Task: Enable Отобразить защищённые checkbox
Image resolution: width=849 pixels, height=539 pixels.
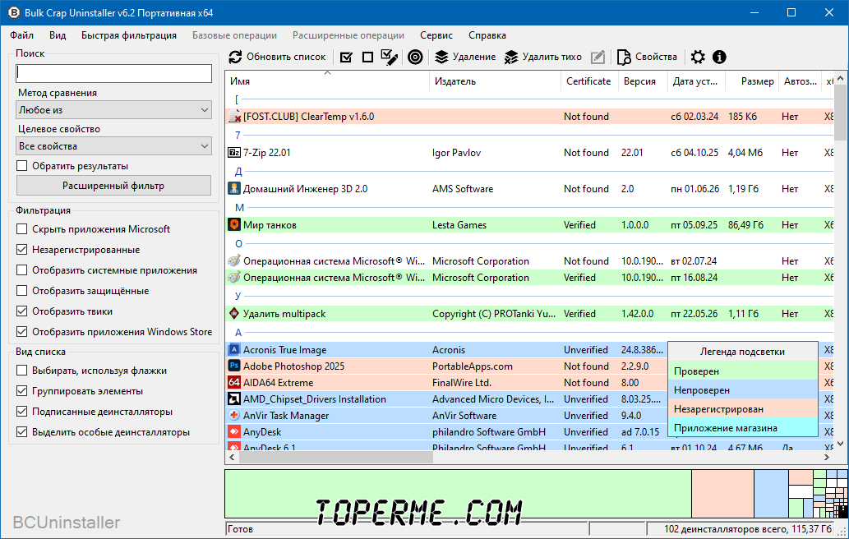Action: [x=21, y=291]
